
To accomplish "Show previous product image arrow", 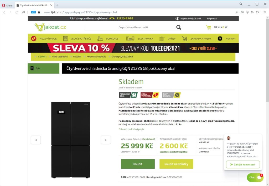I will (x=36, y=140).
